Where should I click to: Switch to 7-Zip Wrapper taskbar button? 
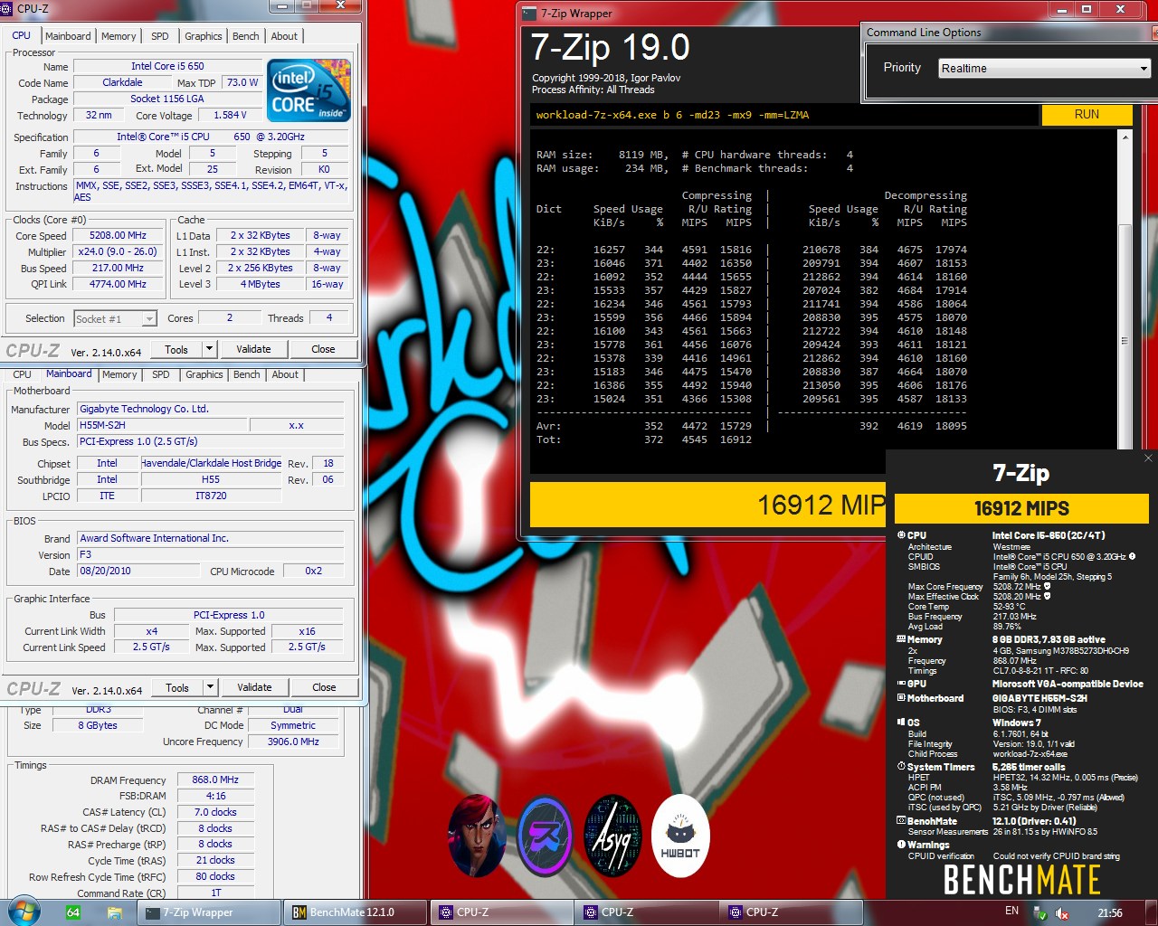pos(210,912)
